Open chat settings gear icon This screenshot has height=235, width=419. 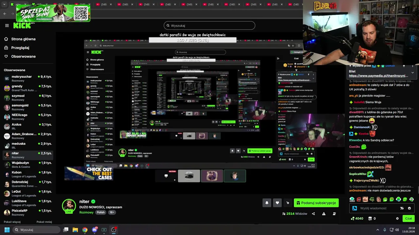pyautogui.click(x=397, y=218)
